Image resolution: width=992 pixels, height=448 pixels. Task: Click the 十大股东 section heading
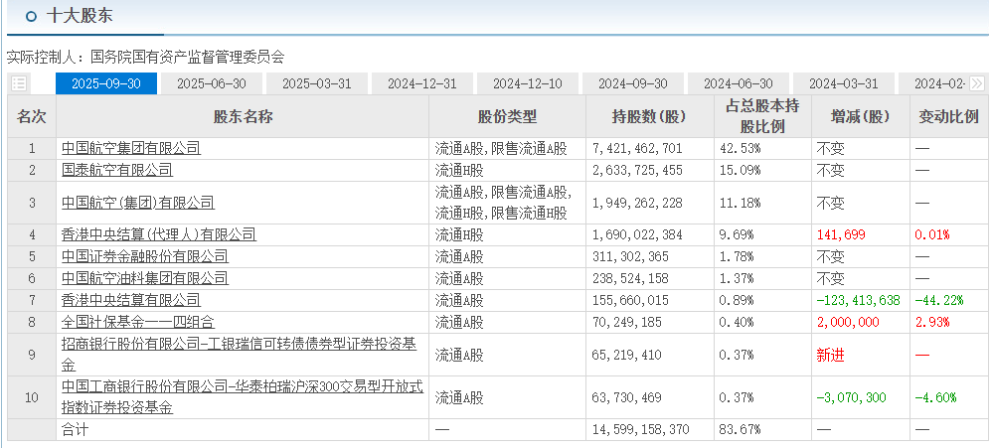80,15
